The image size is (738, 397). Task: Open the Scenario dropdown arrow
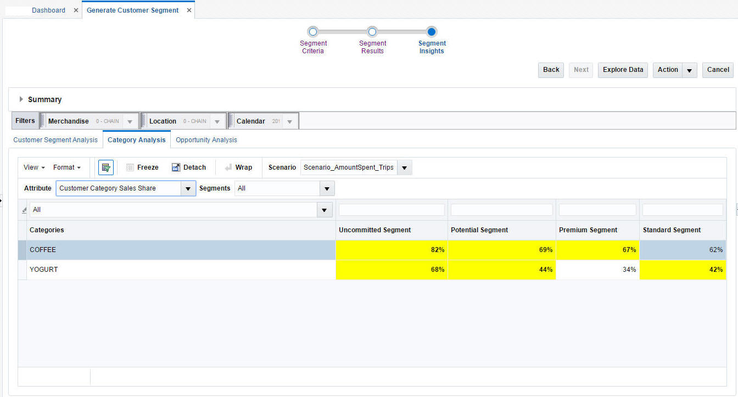click(x=405, y=167)
